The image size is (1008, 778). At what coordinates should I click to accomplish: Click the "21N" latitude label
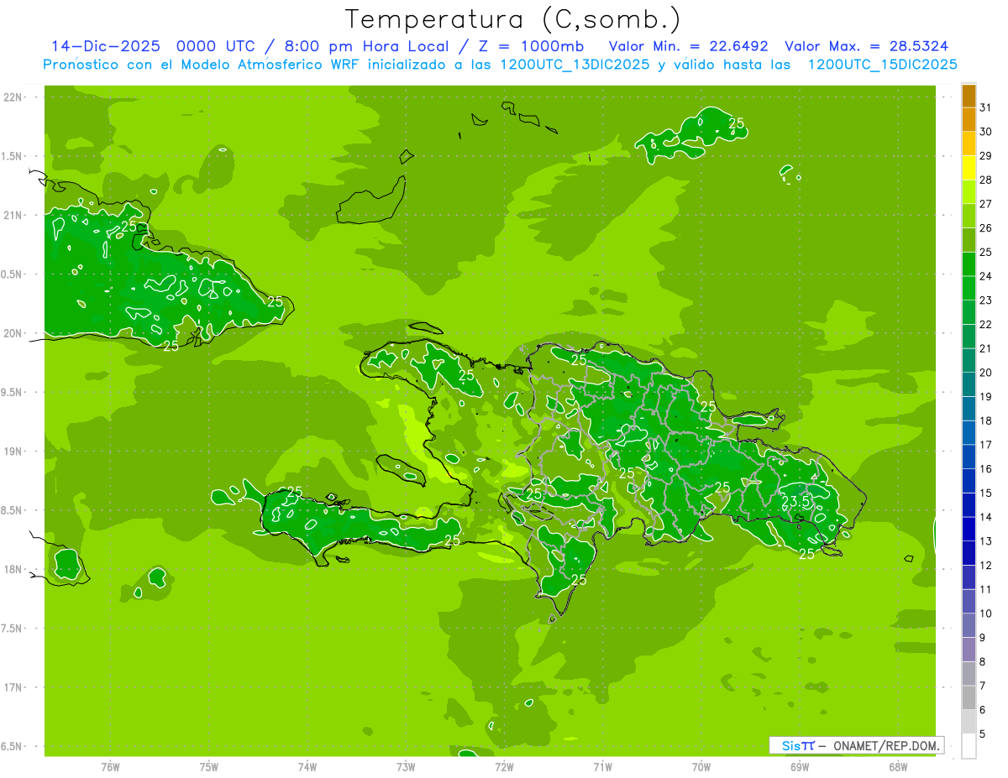[x=14, y=215]
